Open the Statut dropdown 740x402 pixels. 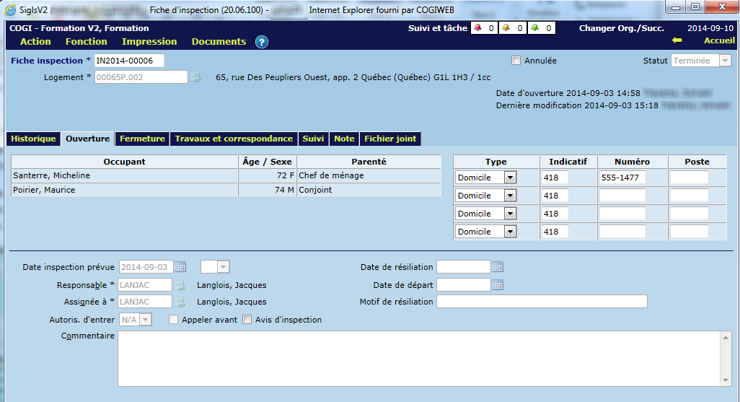[x=725, y=61]
